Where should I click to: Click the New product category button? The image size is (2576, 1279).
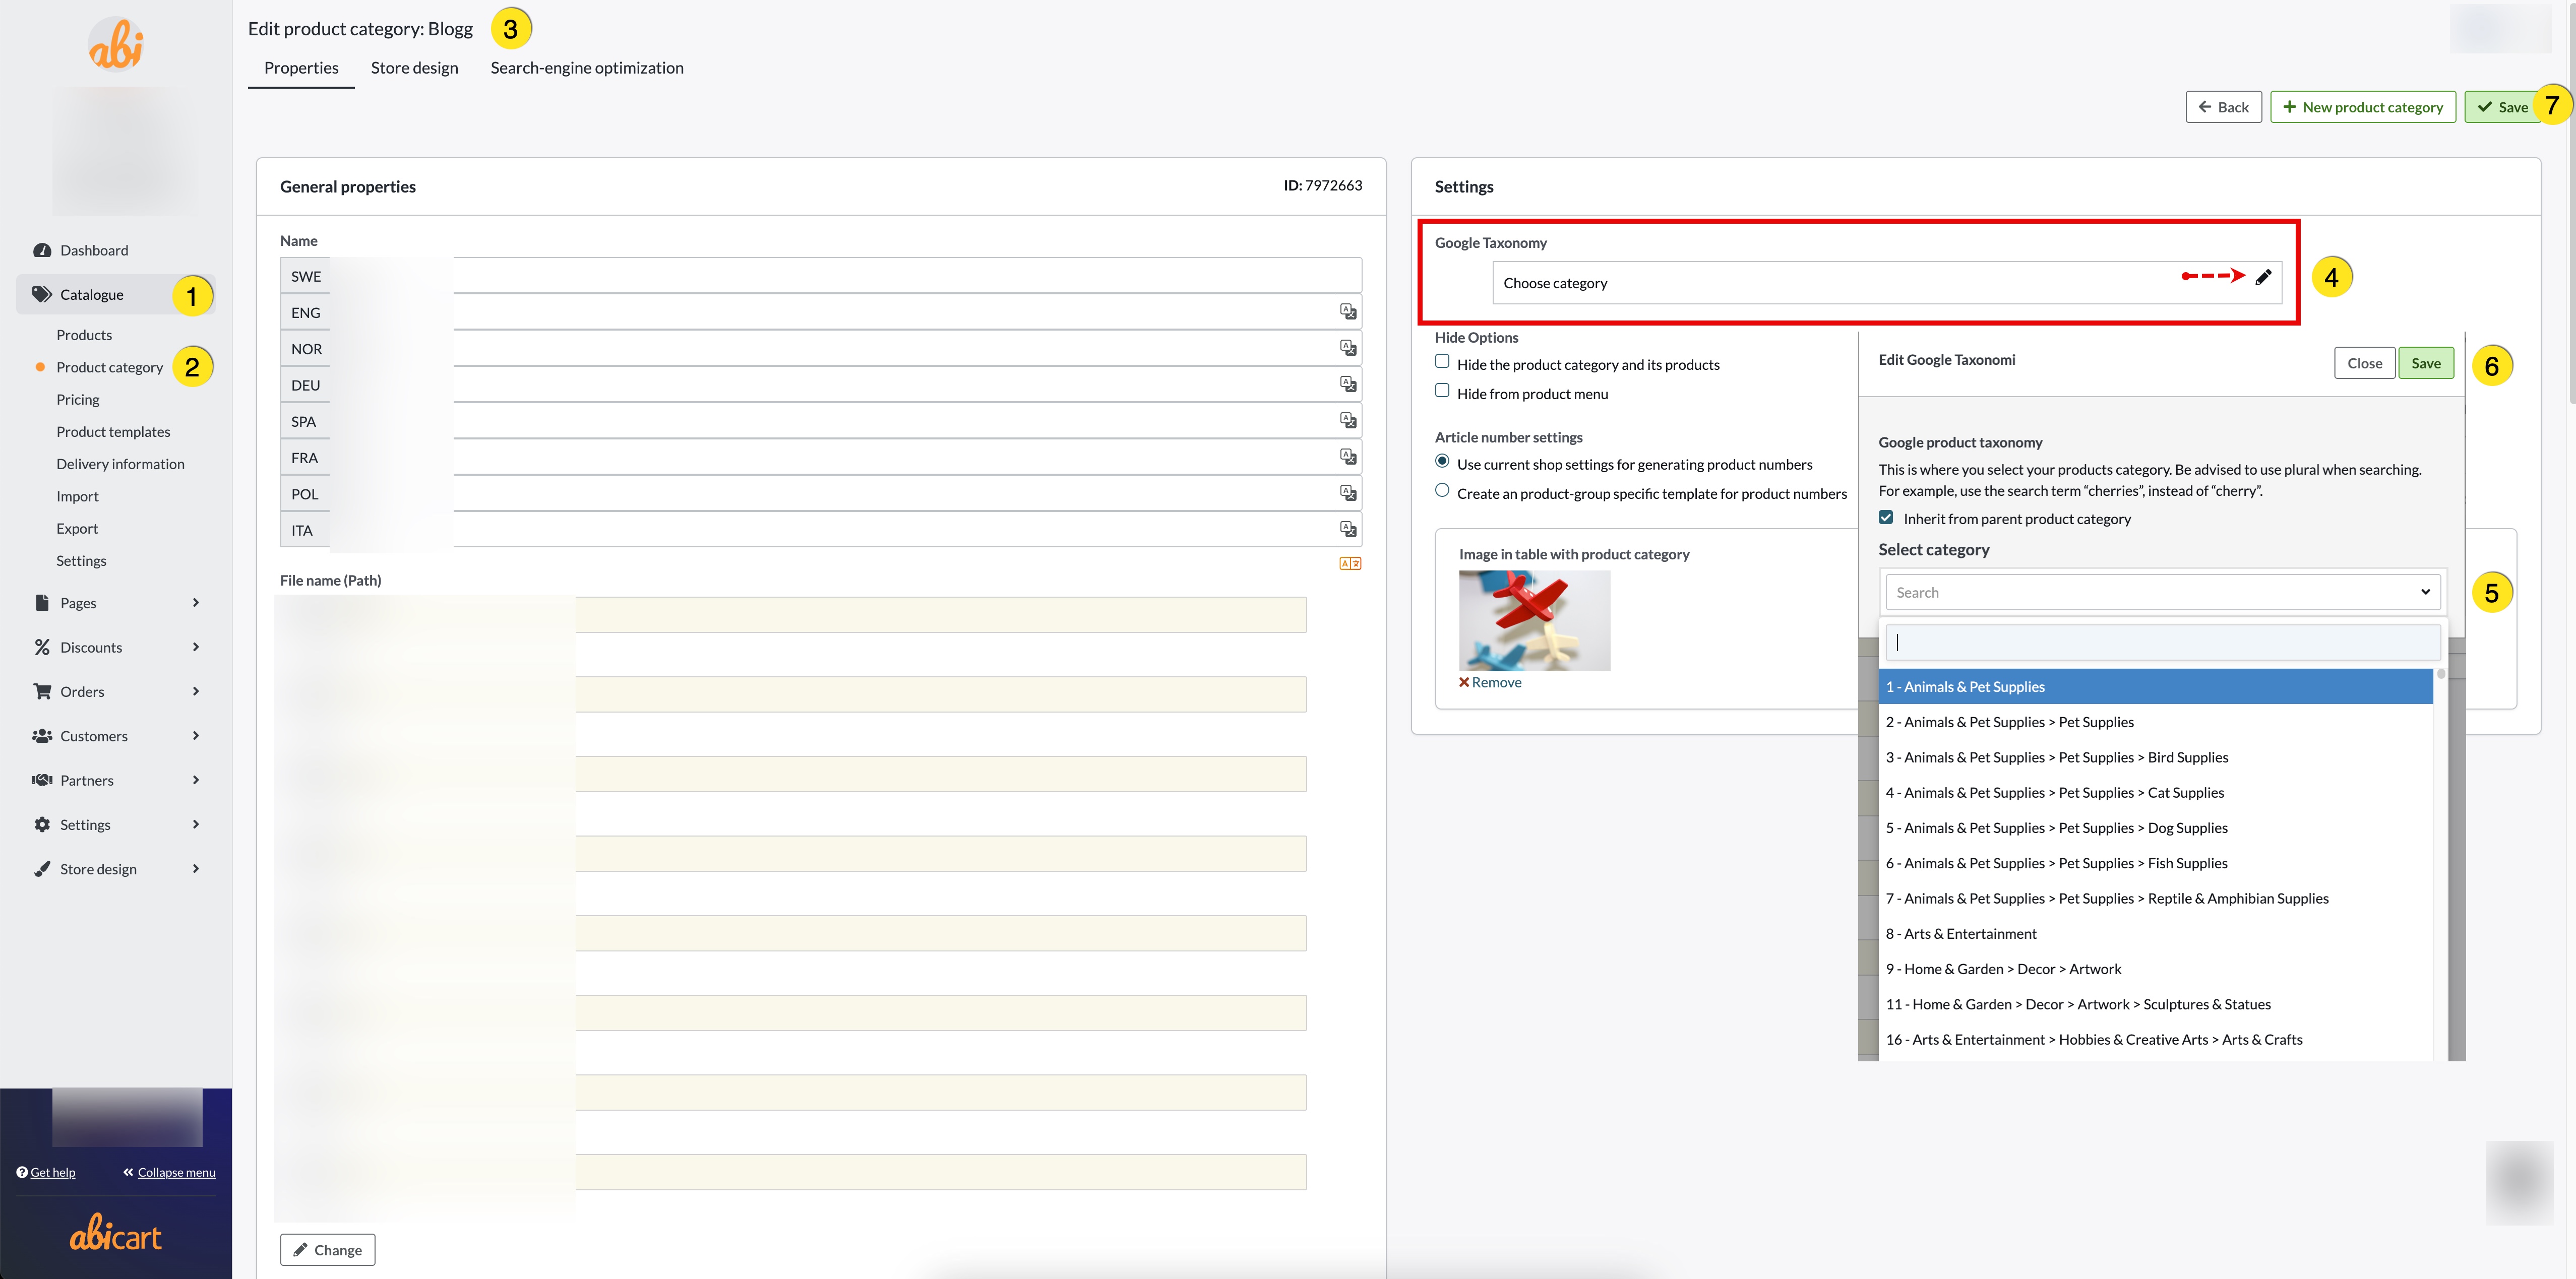coord(2362,107)
